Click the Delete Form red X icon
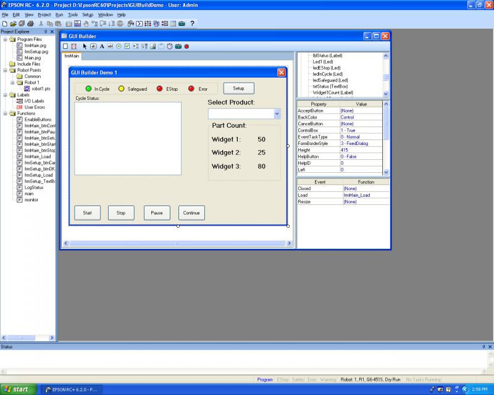Image resolution: width=494 pixels, height=395 pixels. click(74, 46)
